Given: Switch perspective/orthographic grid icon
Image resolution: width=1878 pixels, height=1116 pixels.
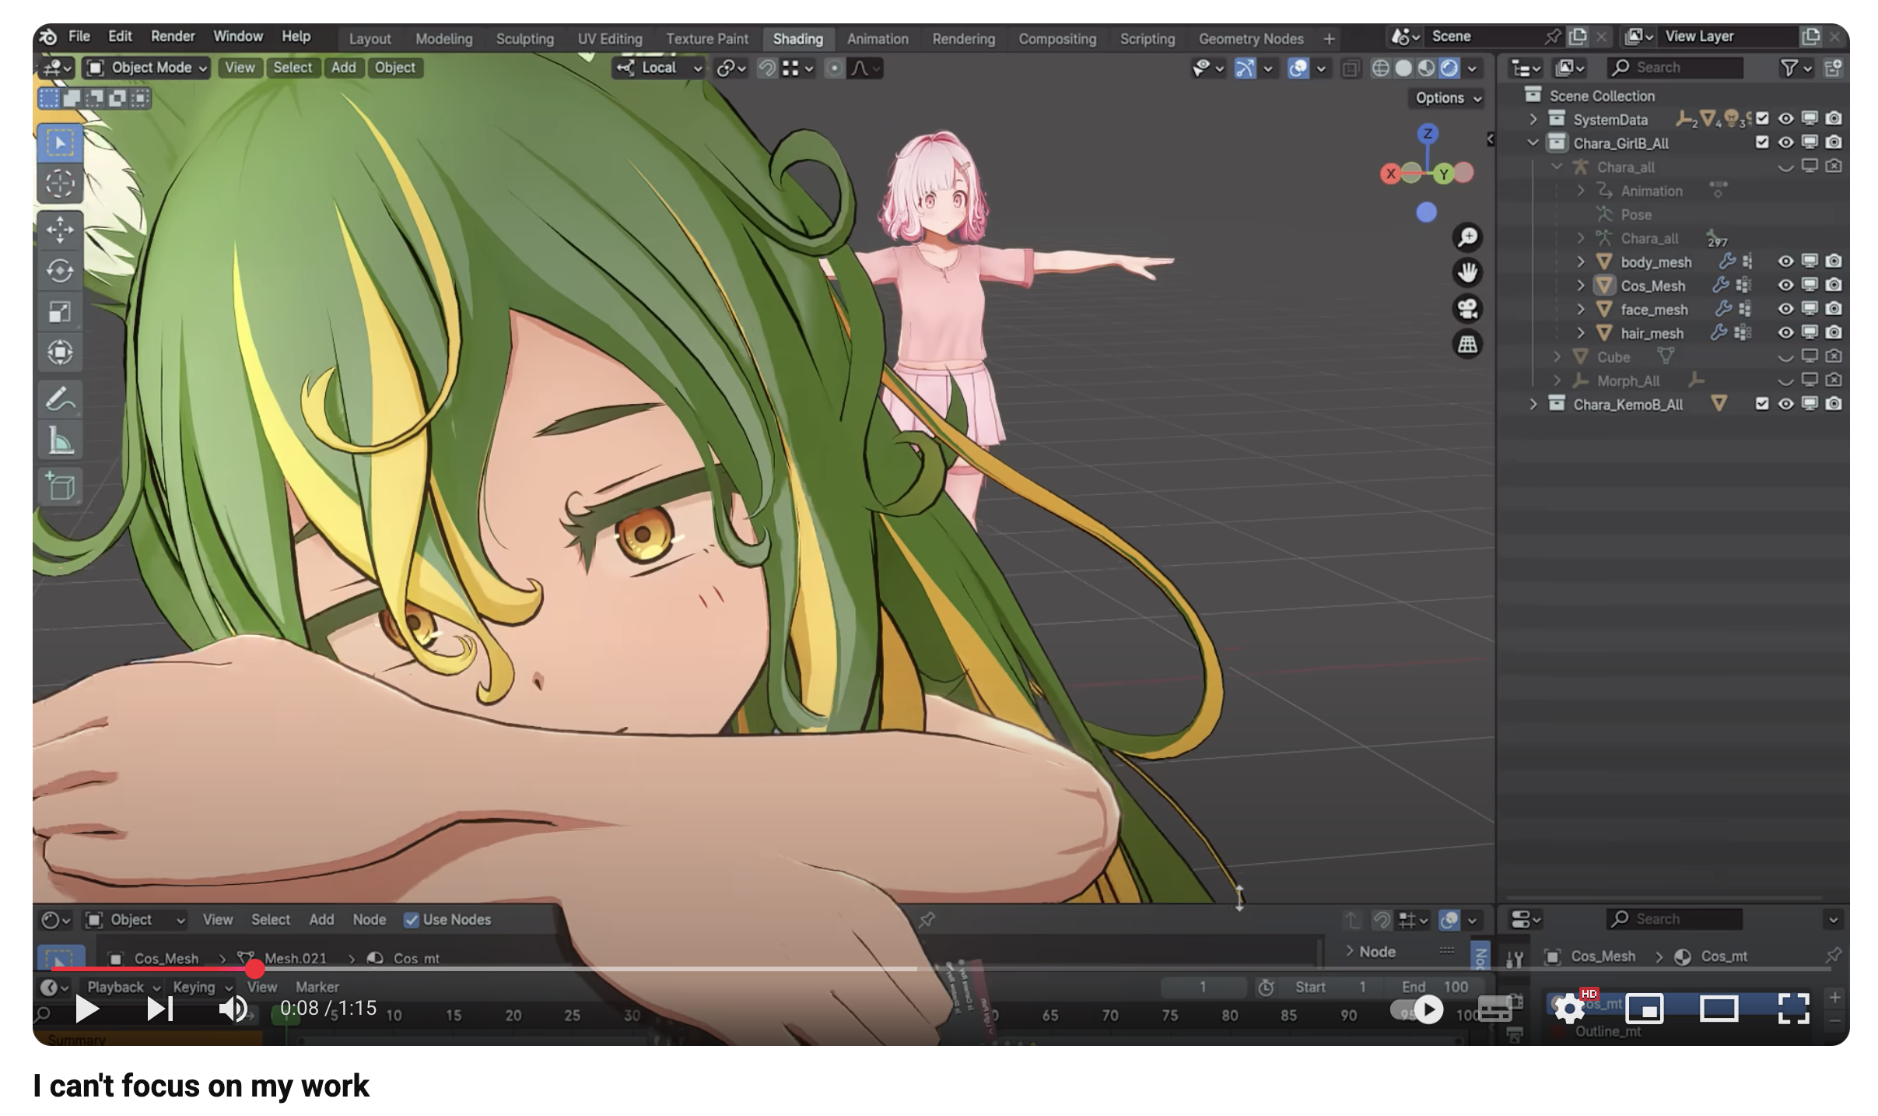Looking at the screenshot, I should coord(1467,345).
